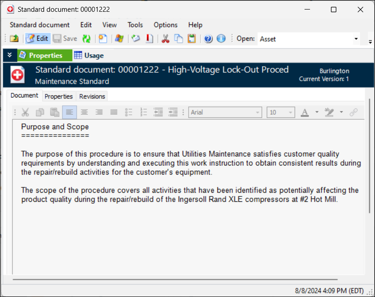Click the red cross document header icon
375x297 pixels.
pyautogui.click(x=17, y=75)
